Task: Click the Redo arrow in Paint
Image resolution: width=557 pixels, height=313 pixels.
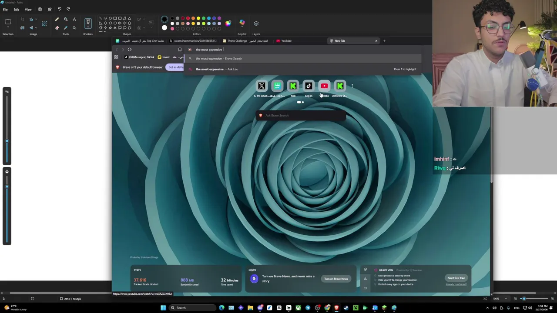Action: click(68, 9)
